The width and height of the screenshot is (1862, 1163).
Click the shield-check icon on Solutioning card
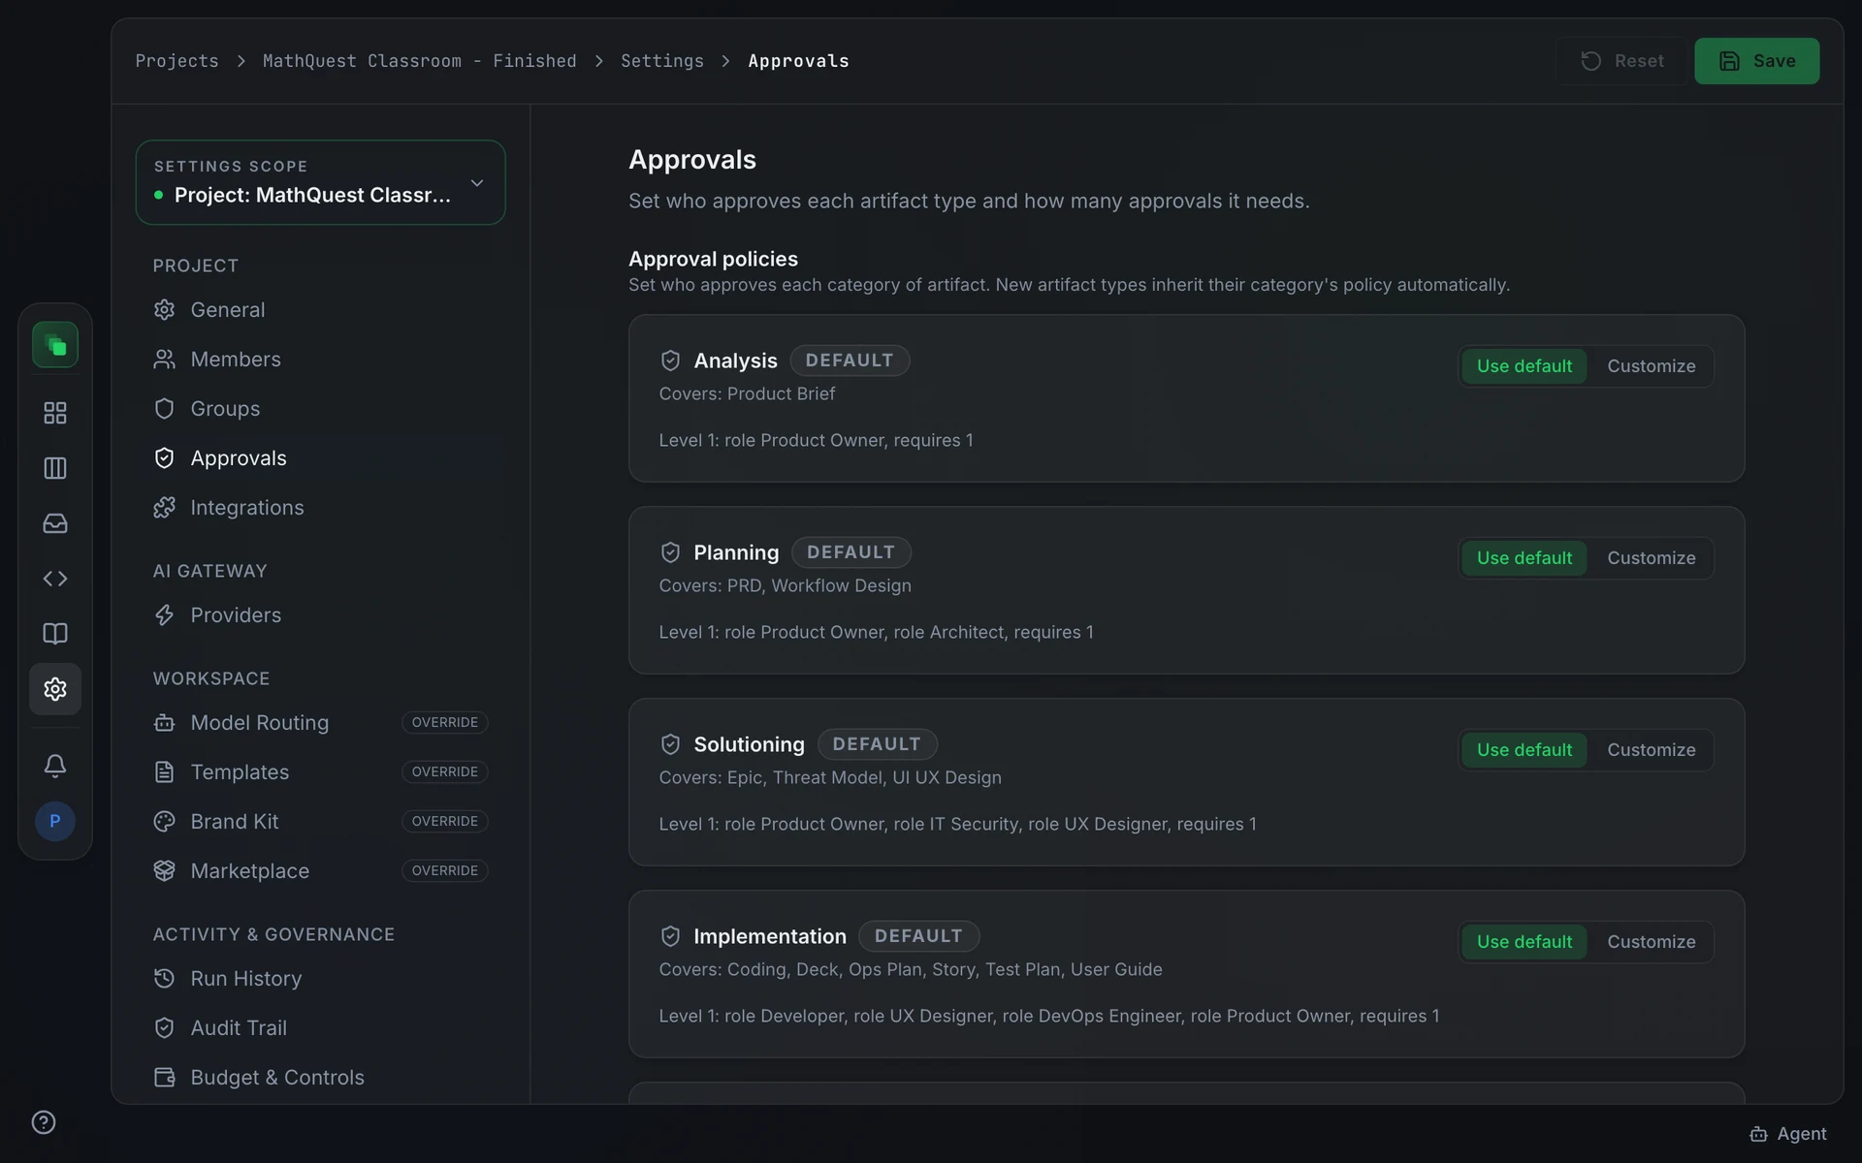(x=670, y=744)
